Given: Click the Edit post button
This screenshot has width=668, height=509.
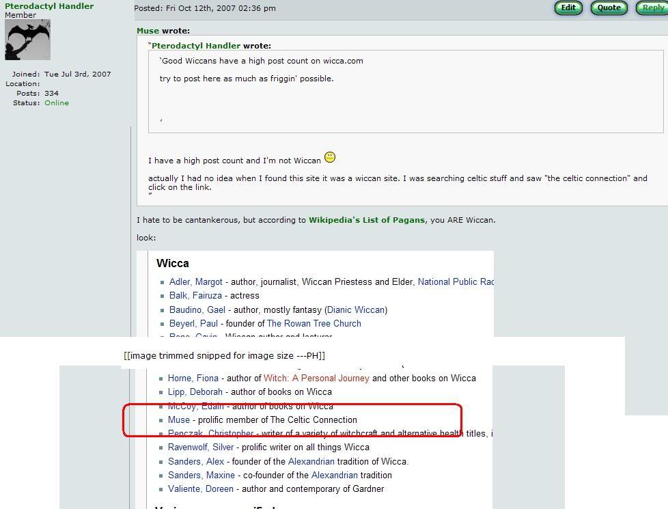Looking at the screenshot, I should pyautogui.click(x=568, y=8).
